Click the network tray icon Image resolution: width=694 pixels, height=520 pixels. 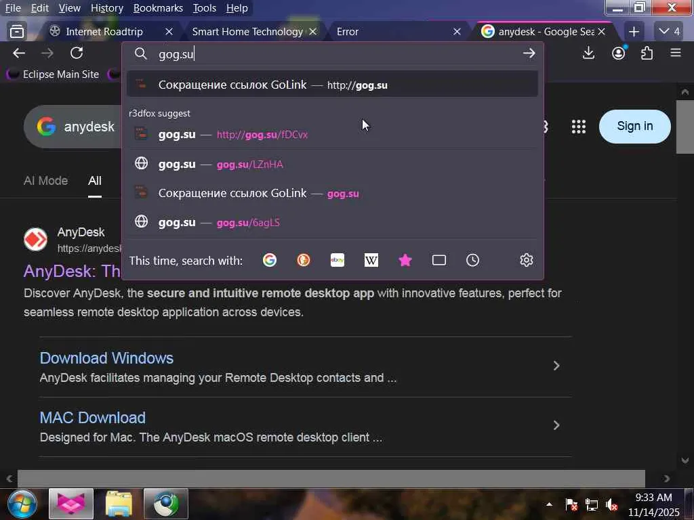click(591, 504)
